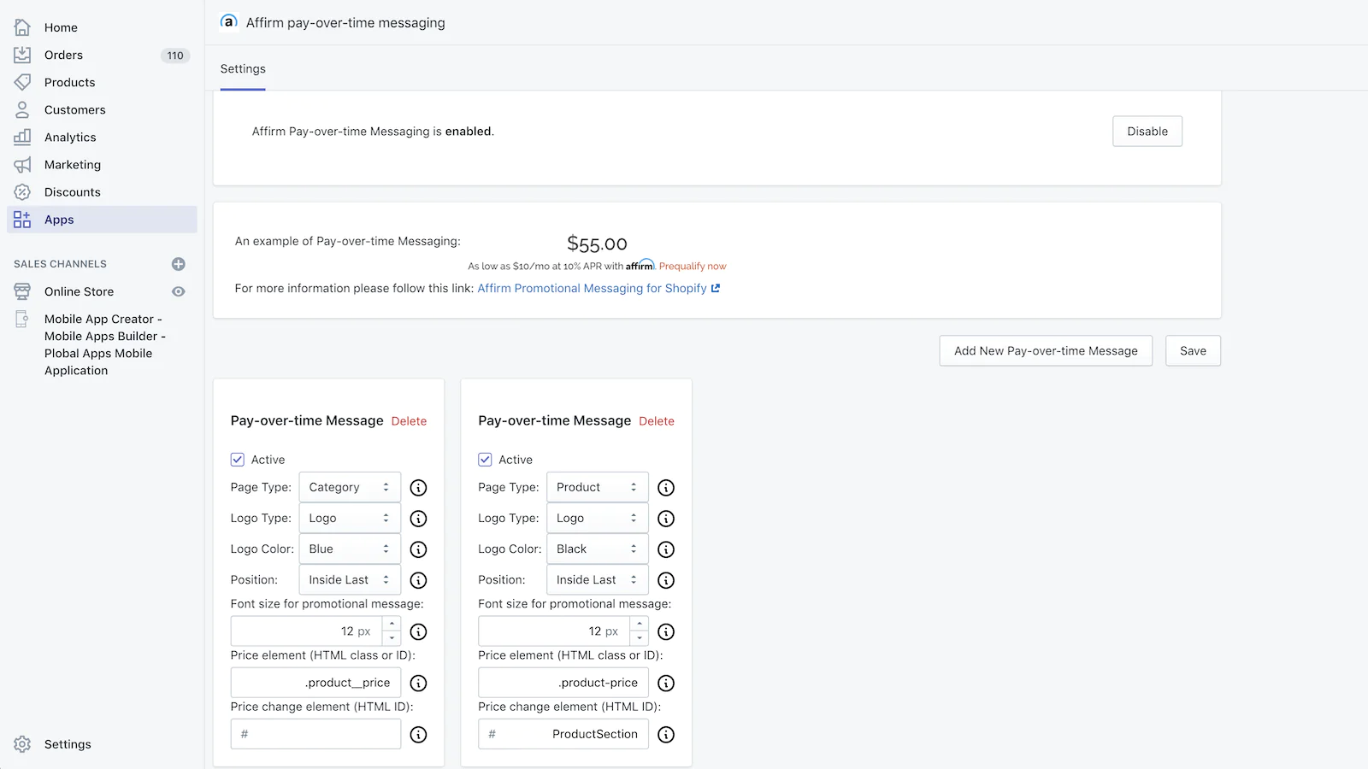Open Logo Type dropdown in second message
Screen dimensions: 1368x769
pyautogui.click(x=598, y=518)
